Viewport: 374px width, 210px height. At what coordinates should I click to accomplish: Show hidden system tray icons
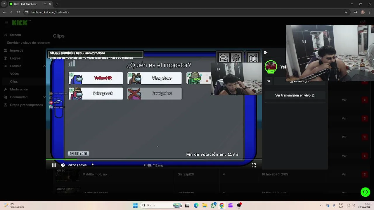coord(321,205)
